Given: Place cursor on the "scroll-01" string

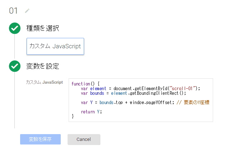Looking at the screenshot, I should tap(184, 88).
